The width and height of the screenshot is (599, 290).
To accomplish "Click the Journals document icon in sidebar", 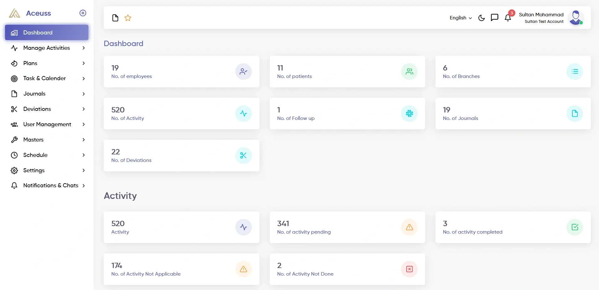I will (14, 94).
